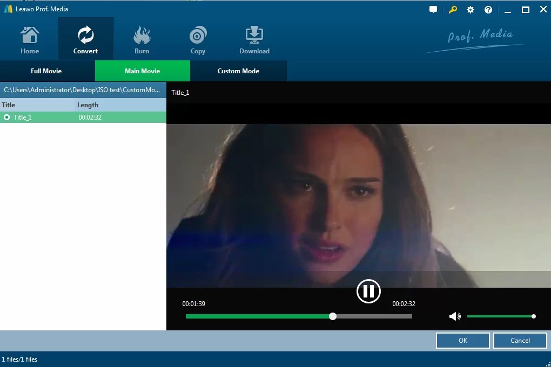The image size is (551, 367).
Task: Confirm selection with OK button
Action: coord(462,340)
